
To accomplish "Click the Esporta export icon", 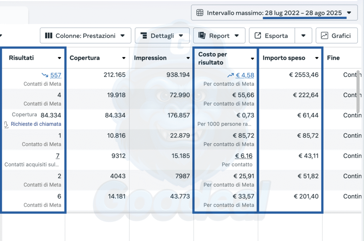I will tap(258, 36).
